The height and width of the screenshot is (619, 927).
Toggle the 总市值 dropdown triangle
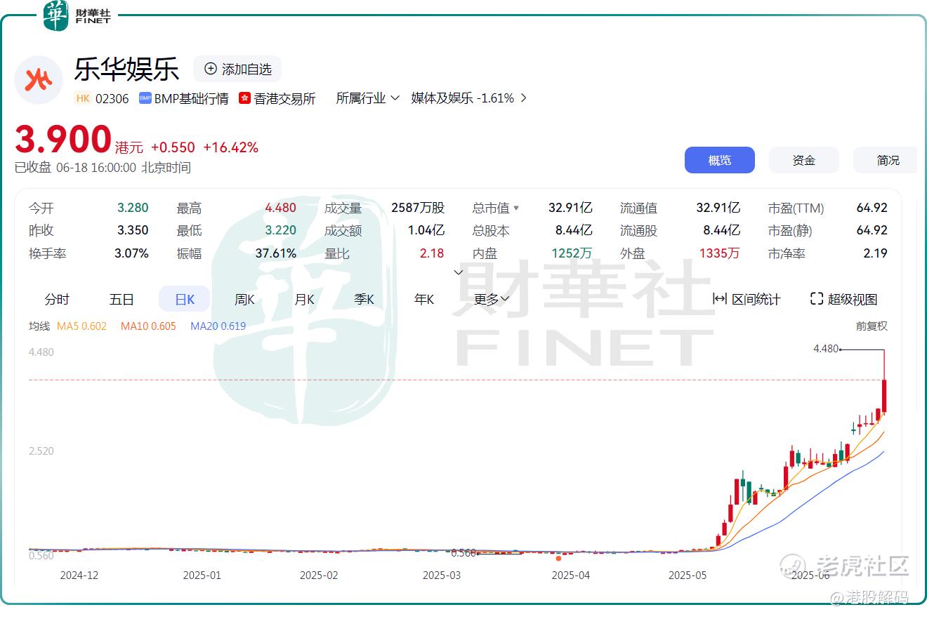(x=516, y=208)
